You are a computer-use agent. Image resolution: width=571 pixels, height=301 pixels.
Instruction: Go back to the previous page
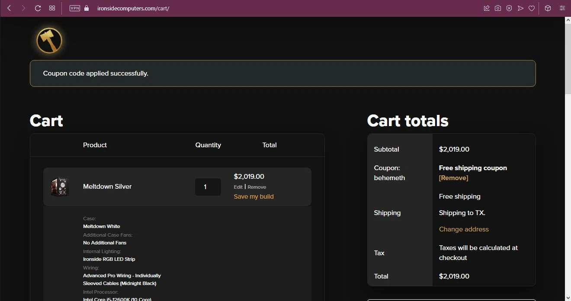point(9,8)
